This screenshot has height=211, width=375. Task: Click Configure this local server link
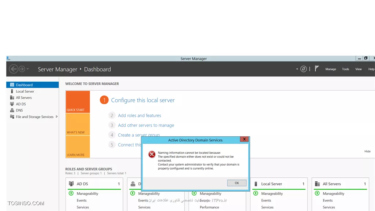coord(143,100)
